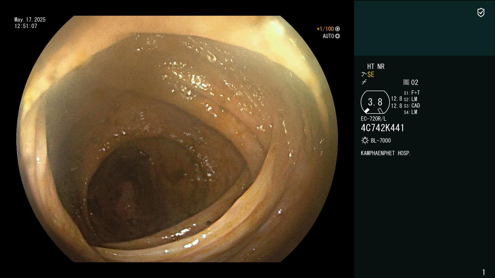Click the HT NR noise reduction label
Screen dimensions: 495x278
click(x=376, y=66)
